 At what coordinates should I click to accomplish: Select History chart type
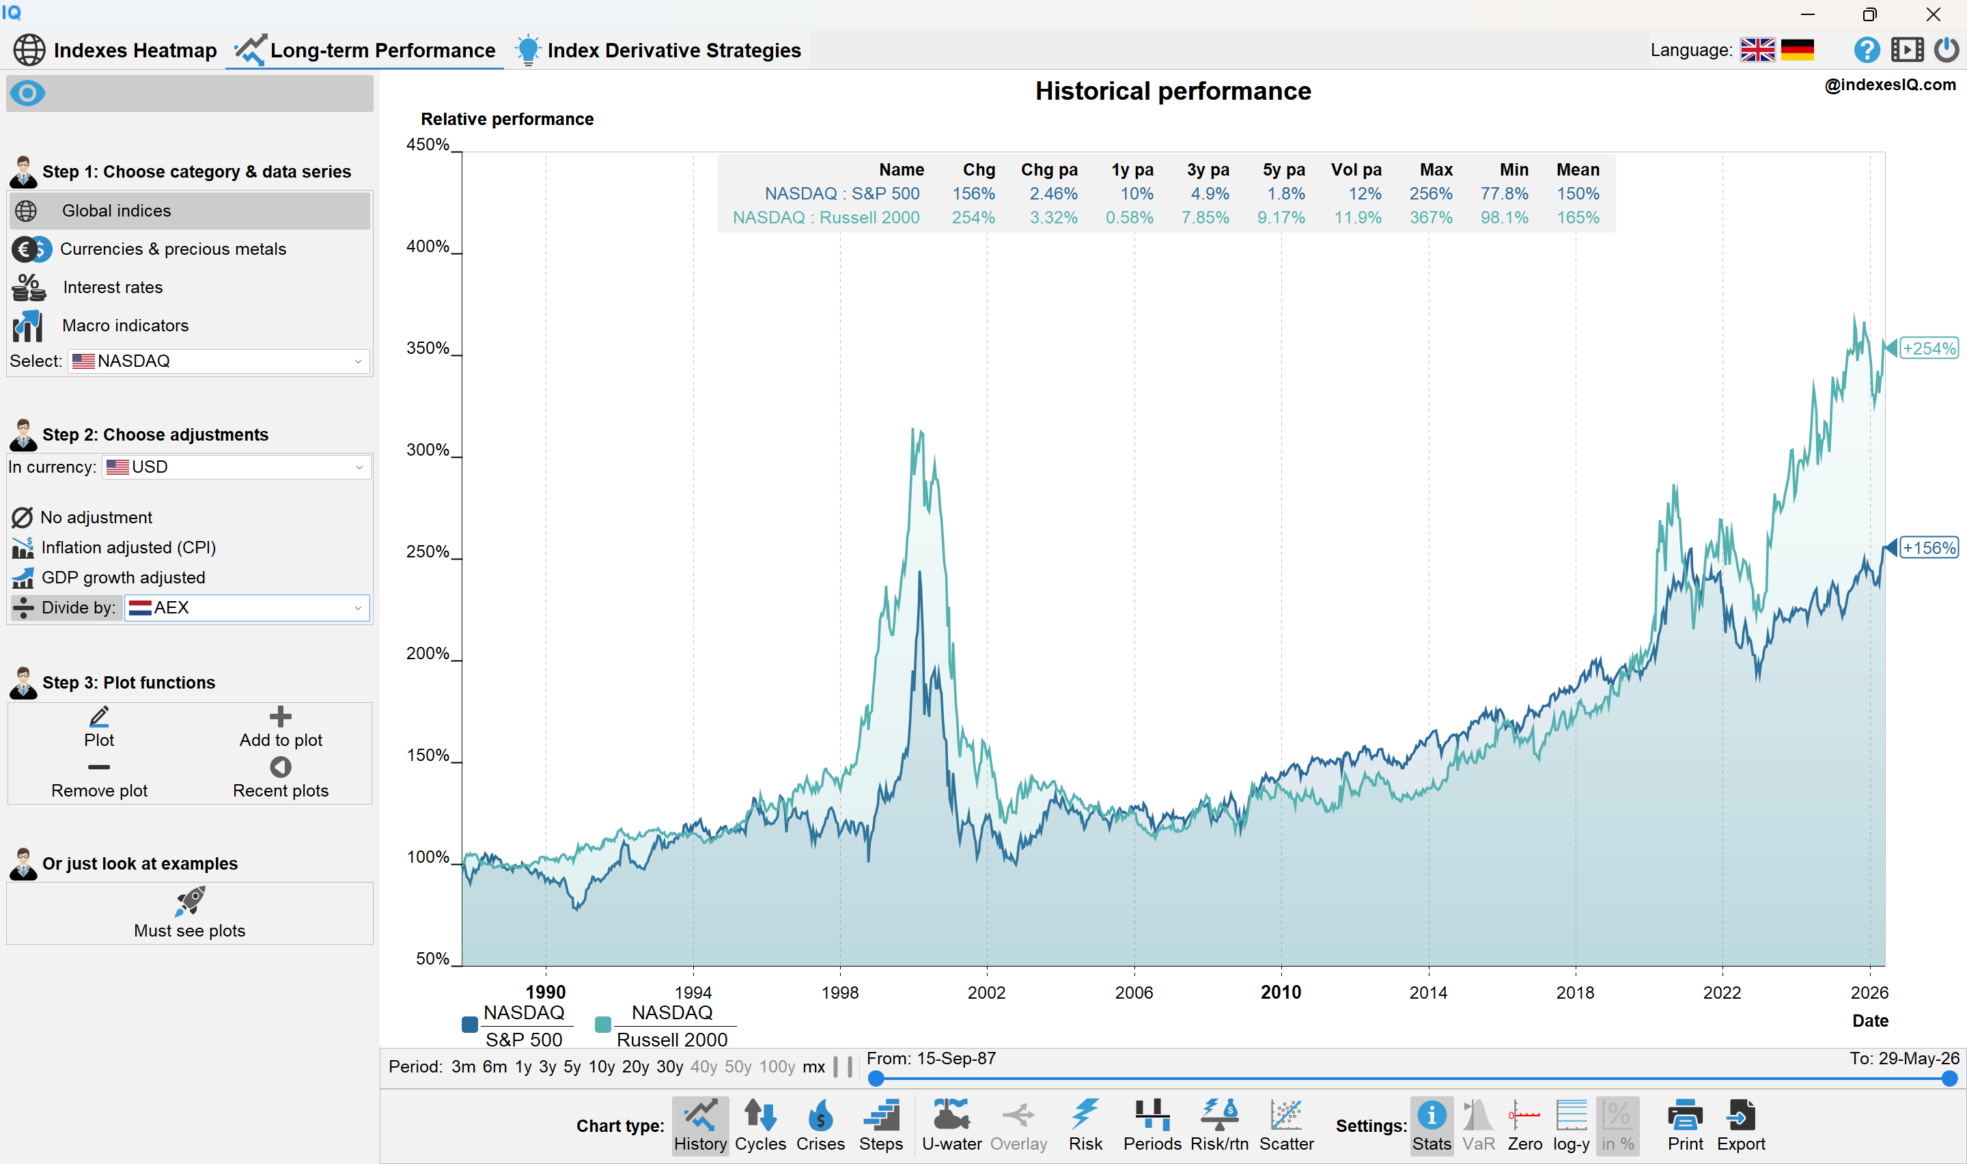pos(700,1126)
